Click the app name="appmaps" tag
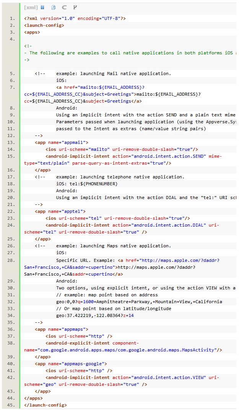 click(x=62, y=329)
